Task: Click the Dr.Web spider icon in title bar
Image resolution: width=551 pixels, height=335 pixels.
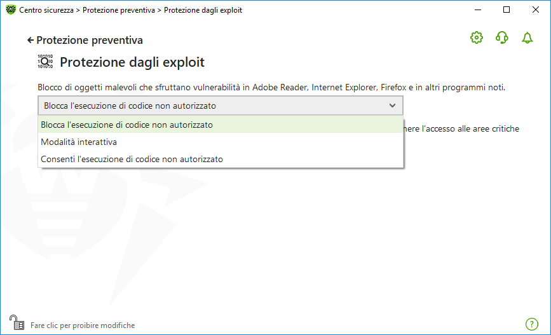Action: (10, 10)
